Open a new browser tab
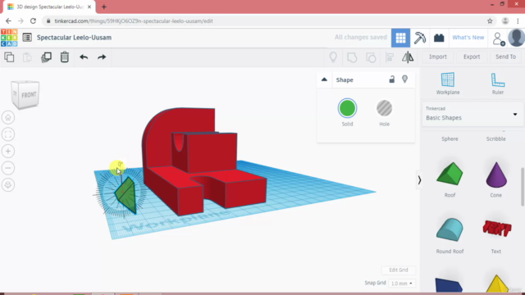The image size is (525, 295). [x=104, y=7]
